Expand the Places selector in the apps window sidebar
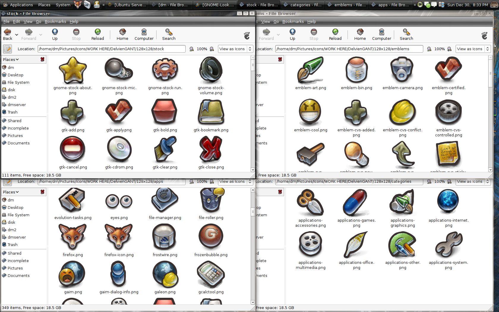The image size is (499, 312). point(11,192)
